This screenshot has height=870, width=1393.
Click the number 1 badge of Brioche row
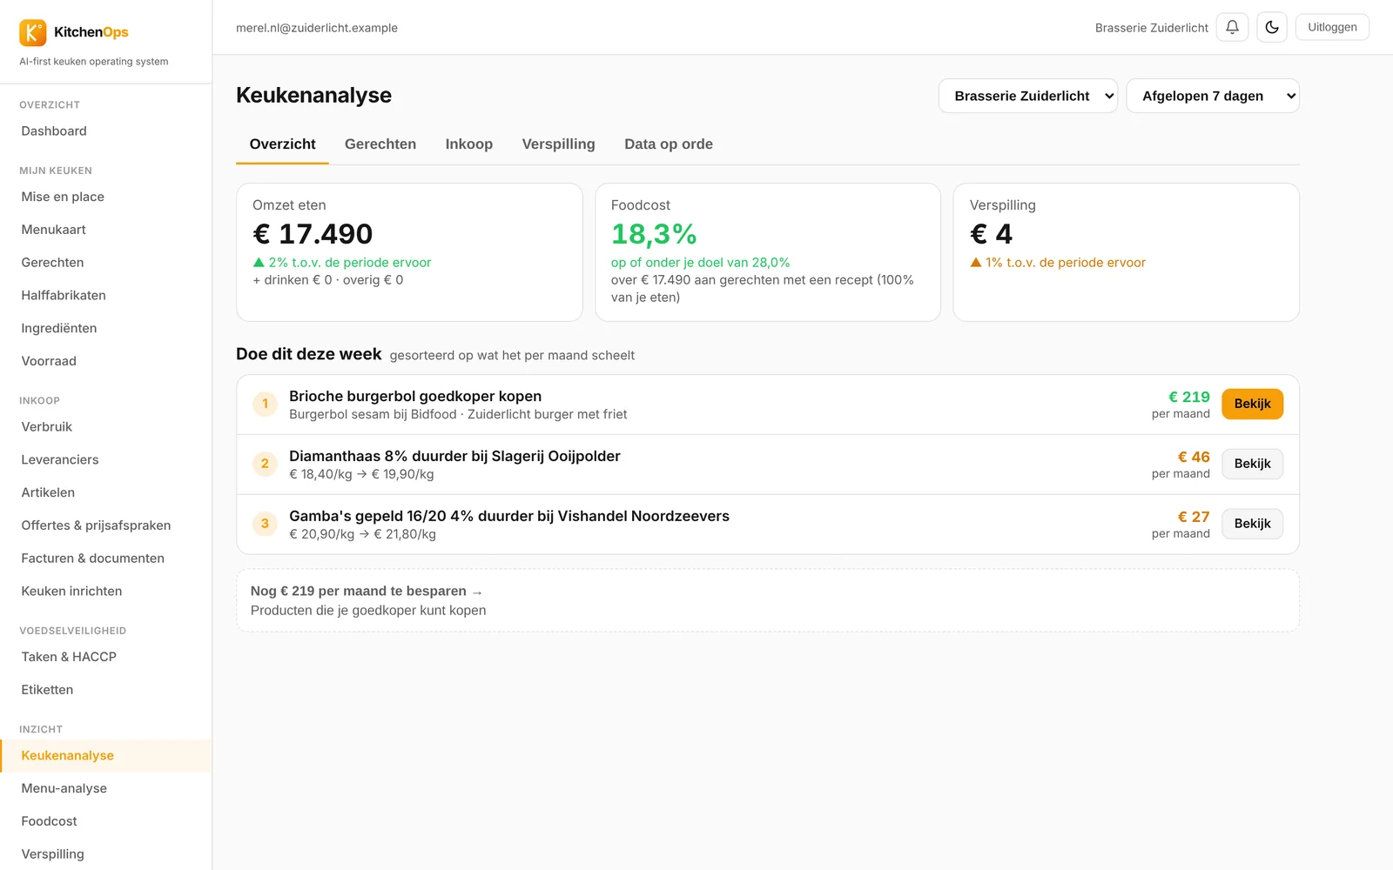pos(265,404)
